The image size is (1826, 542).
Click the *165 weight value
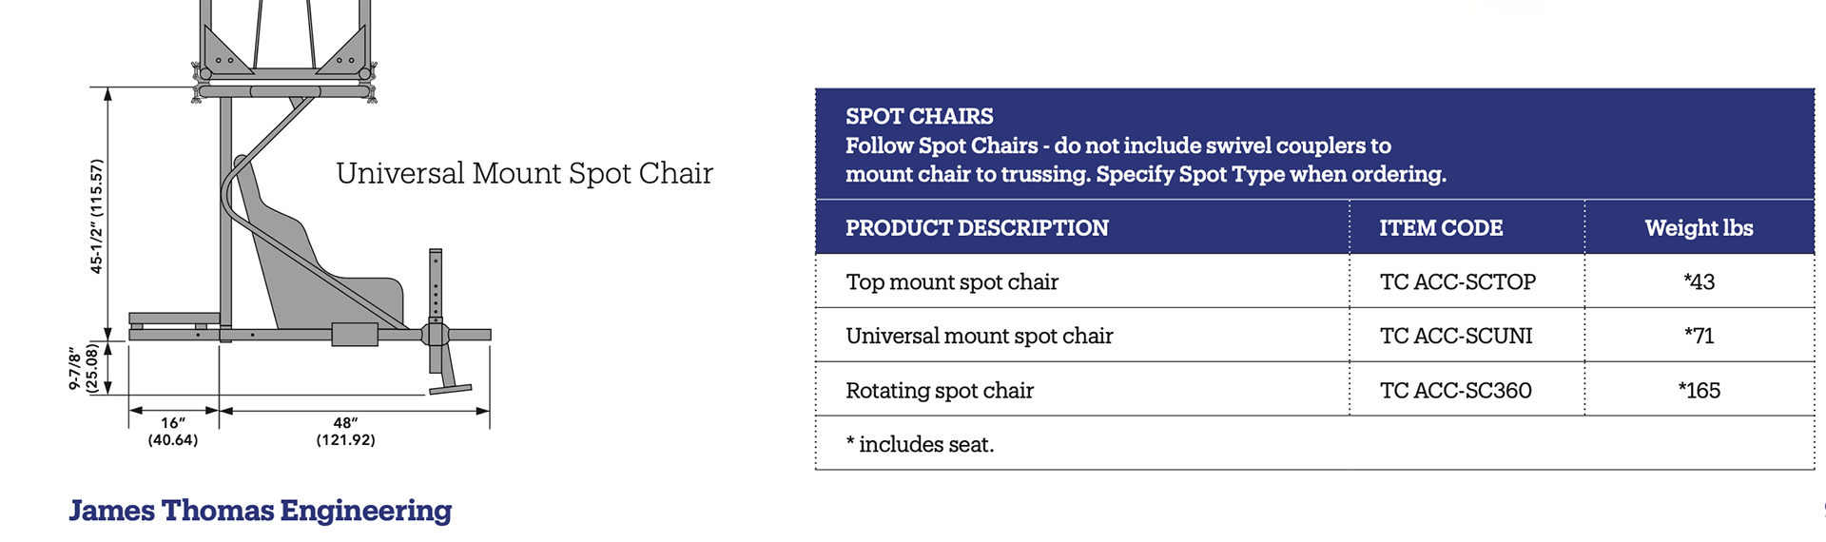1699,391
